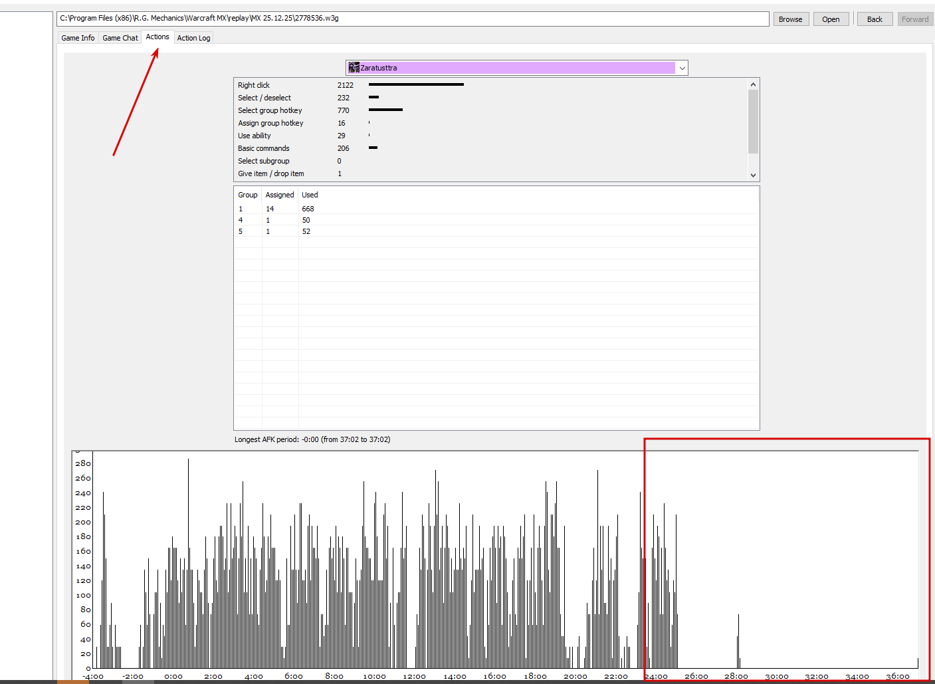Click the player avatar icon beside Zaratusttra

[354, 68]
